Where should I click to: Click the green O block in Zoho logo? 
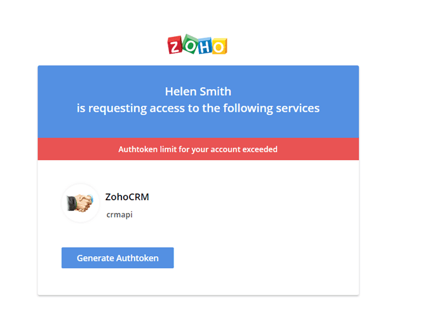pos(189,44)
